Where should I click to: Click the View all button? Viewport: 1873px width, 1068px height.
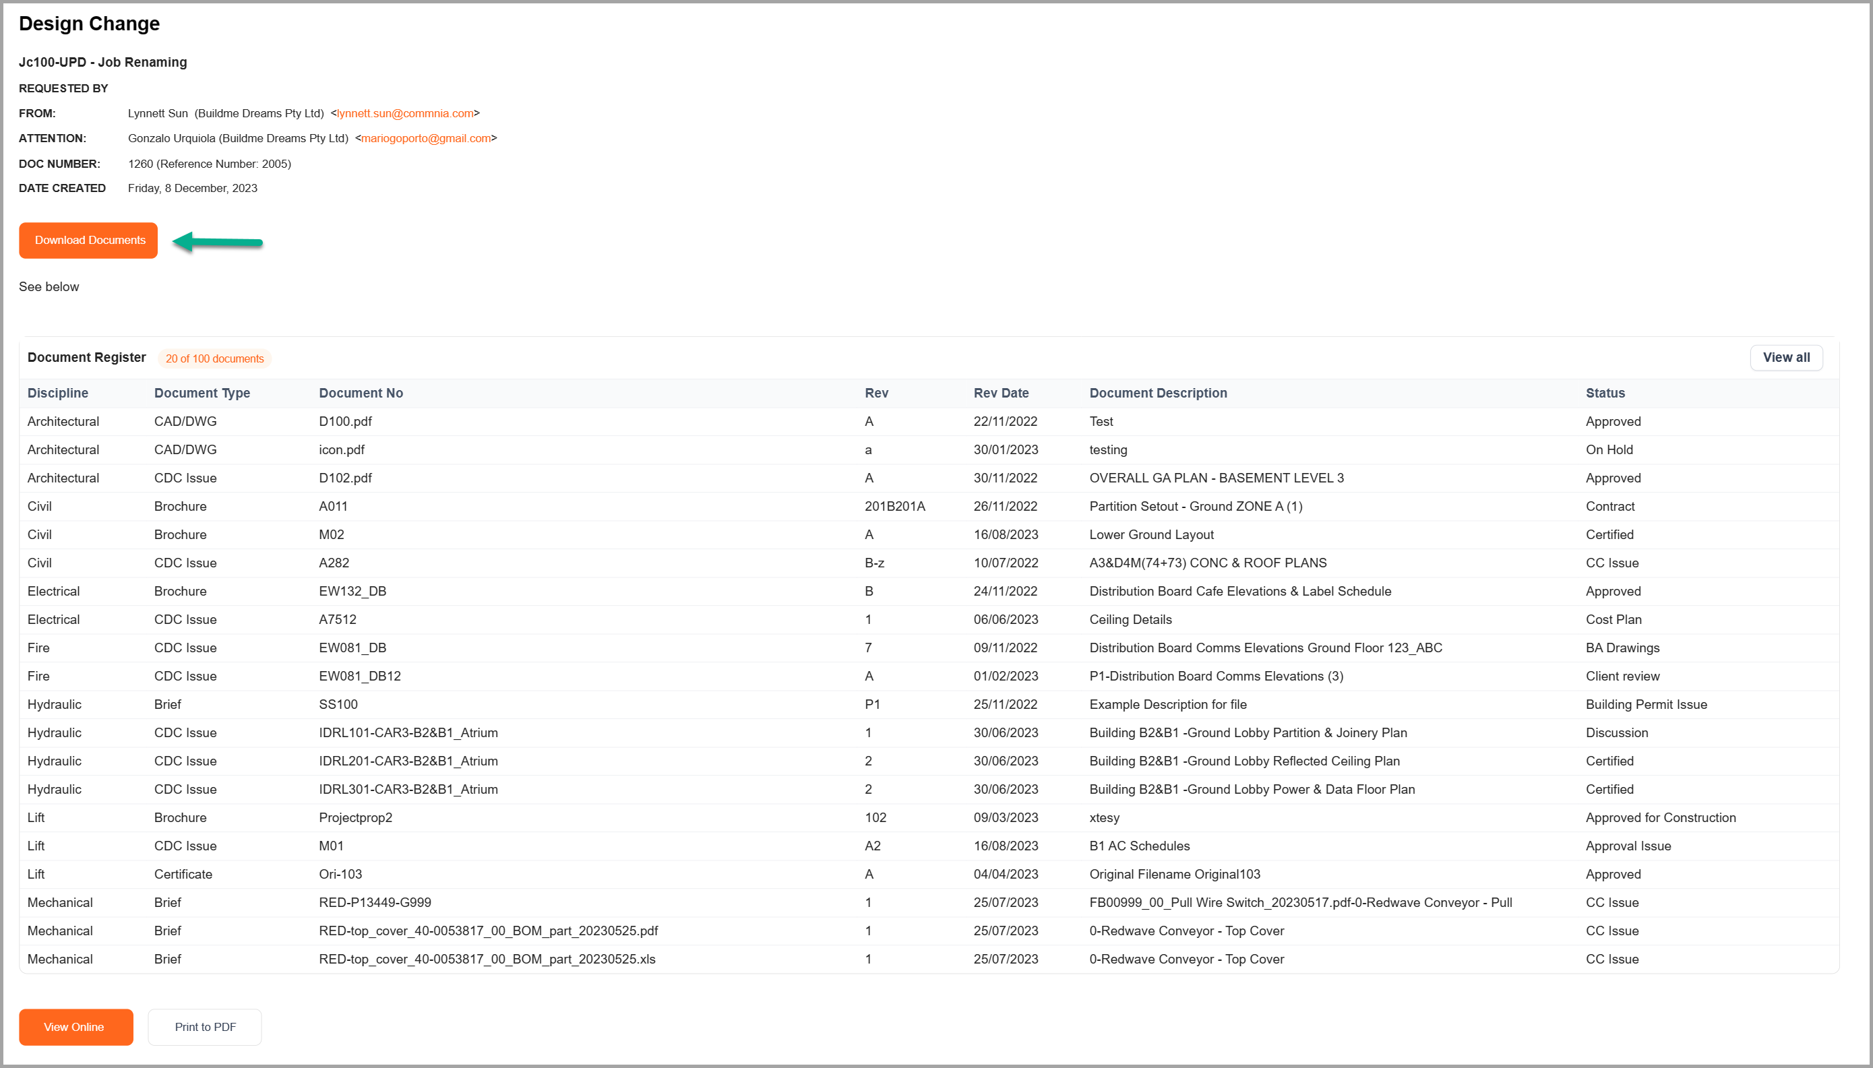coord(1785,358)
